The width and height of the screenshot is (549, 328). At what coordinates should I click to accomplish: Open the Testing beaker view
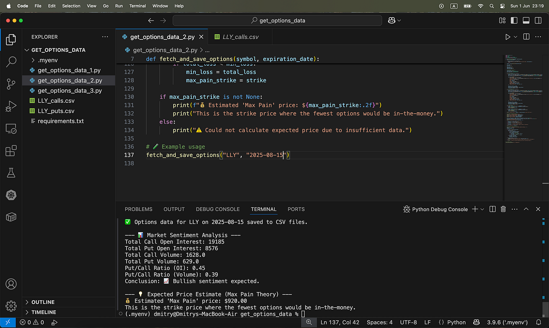click(x=11, y=173)
